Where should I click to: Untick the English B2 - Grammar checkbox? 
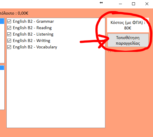click(x=9, y=21)
